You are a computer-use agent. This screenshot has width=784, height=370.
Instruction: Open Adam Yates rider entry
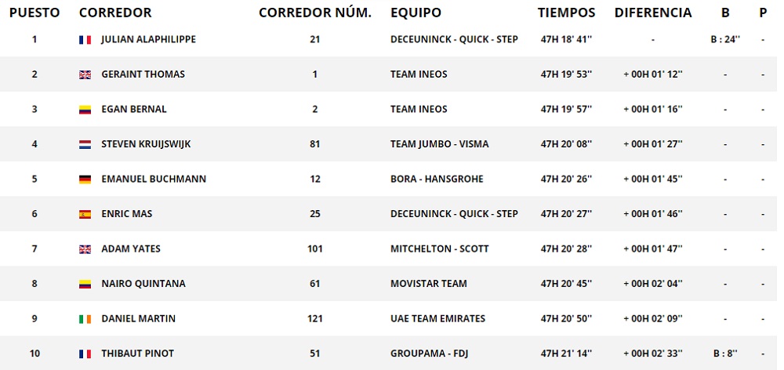pyautogui.click(x=131, y=248)
